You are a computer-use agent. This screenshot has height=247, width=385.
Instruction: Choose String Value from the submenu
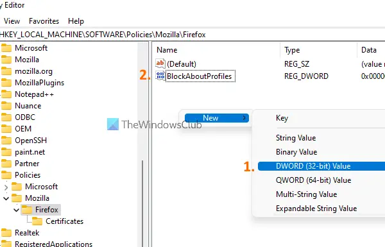click(296, 138)
